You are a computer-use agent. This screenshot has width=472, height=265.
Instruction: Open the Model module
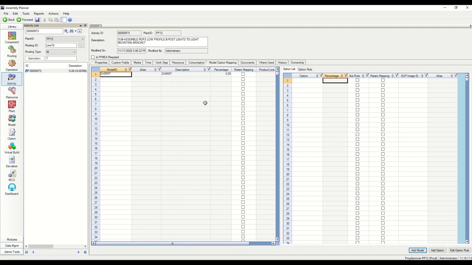[12, 120]
